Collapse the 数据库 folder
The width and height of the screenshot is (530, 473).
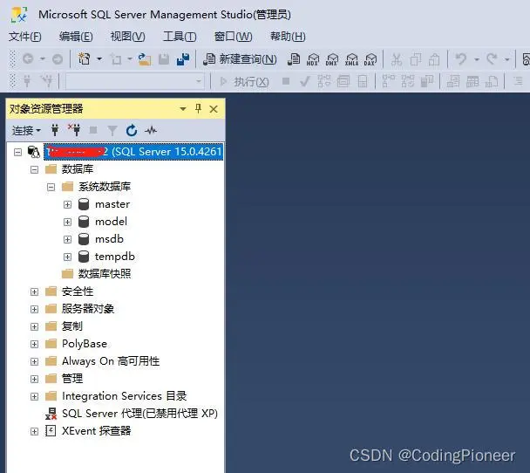tap(34, 169)
